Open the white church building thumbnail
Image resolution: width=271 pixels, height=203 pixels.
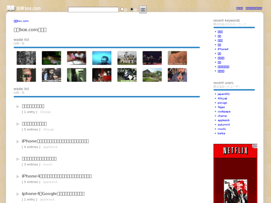(127, 58)
